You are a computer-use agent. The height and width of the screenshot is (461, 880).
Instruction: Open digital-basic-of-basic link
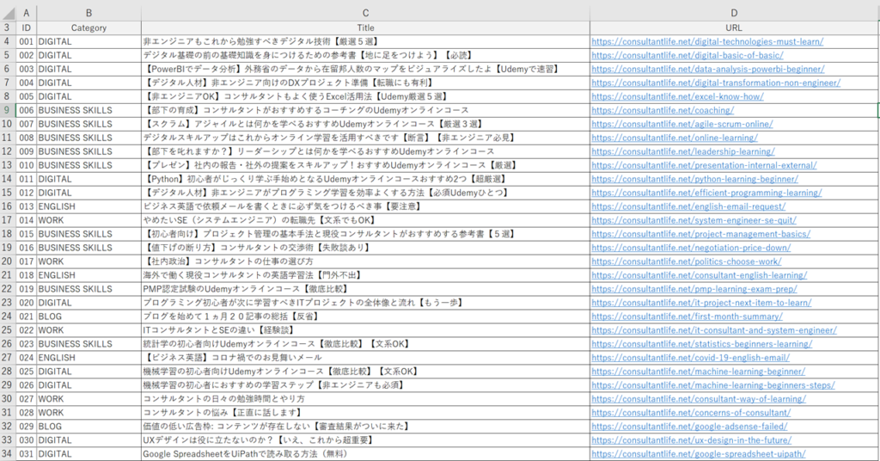[687, 55]
